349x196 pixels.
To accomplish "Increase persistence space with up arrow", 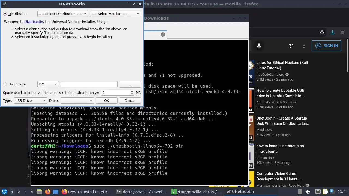I will [132, 91].
